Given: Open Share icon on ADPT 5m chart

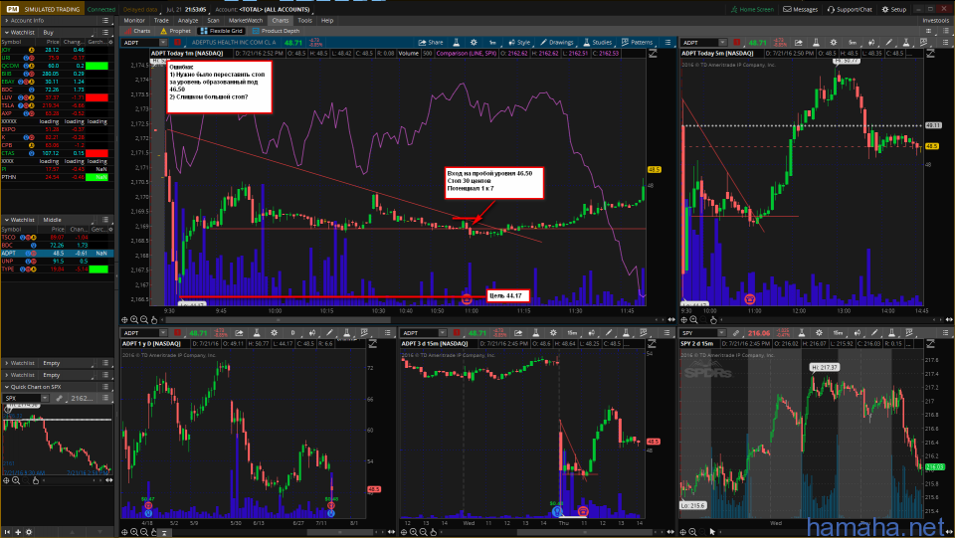Looking at the screenshot, I should coord(799,43).
